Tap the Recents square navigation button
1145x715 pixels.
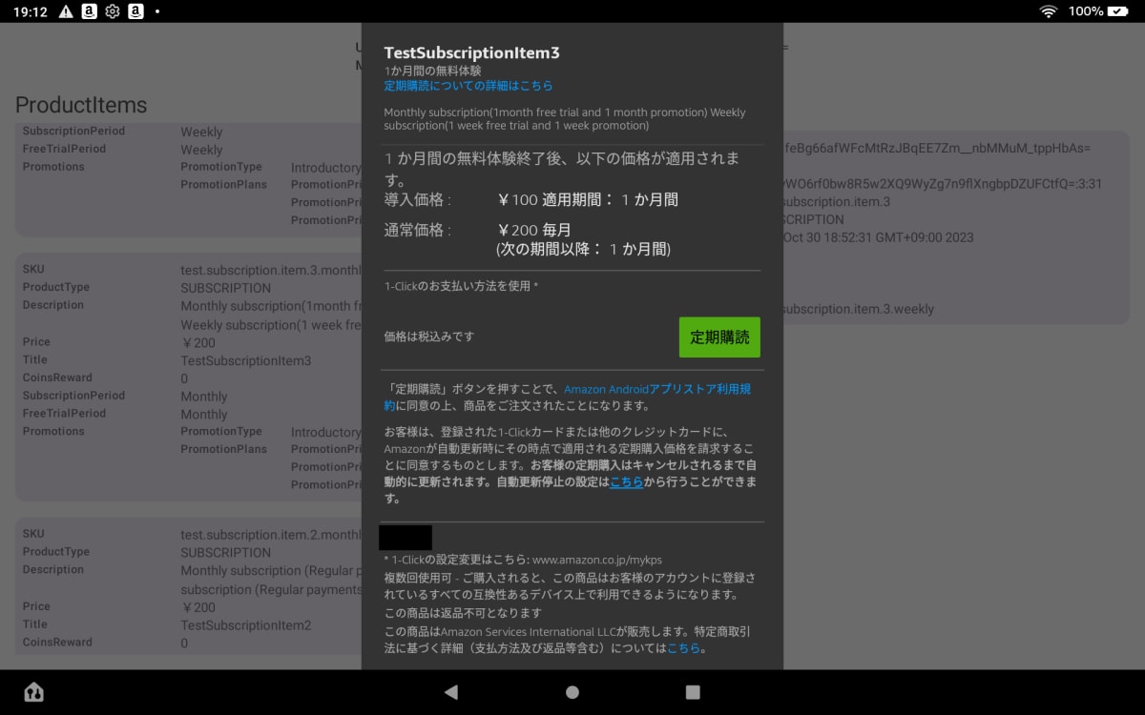pyautogui.click(x=694, y=692)
